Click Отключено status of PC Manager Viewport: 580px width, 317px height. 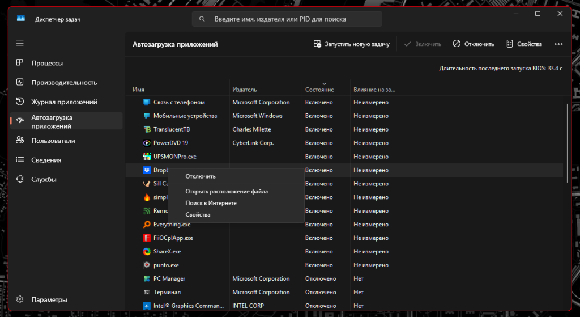[x=321, y=278]
